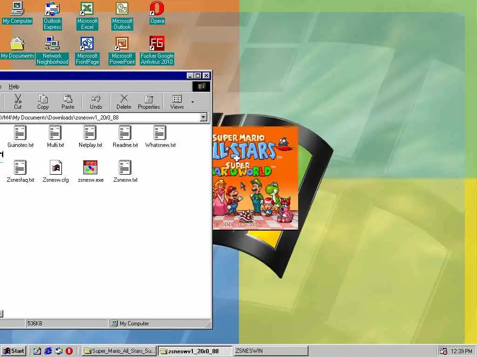Open Properties from the toolbar
Viewport: 477px width, 357px height.
tap(149, 102)
